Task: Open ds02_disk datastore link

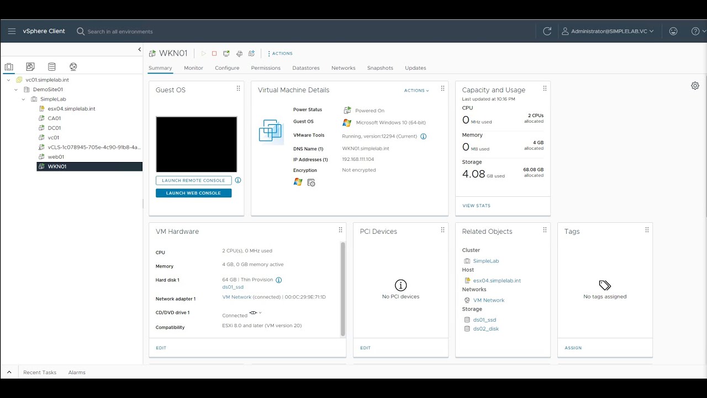Action: click(x=486, y=329)
